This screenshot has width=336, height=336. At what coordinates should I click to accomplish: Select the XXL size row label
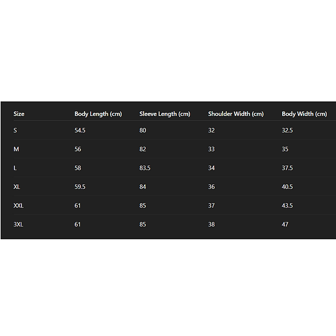[x=19, y=206]
